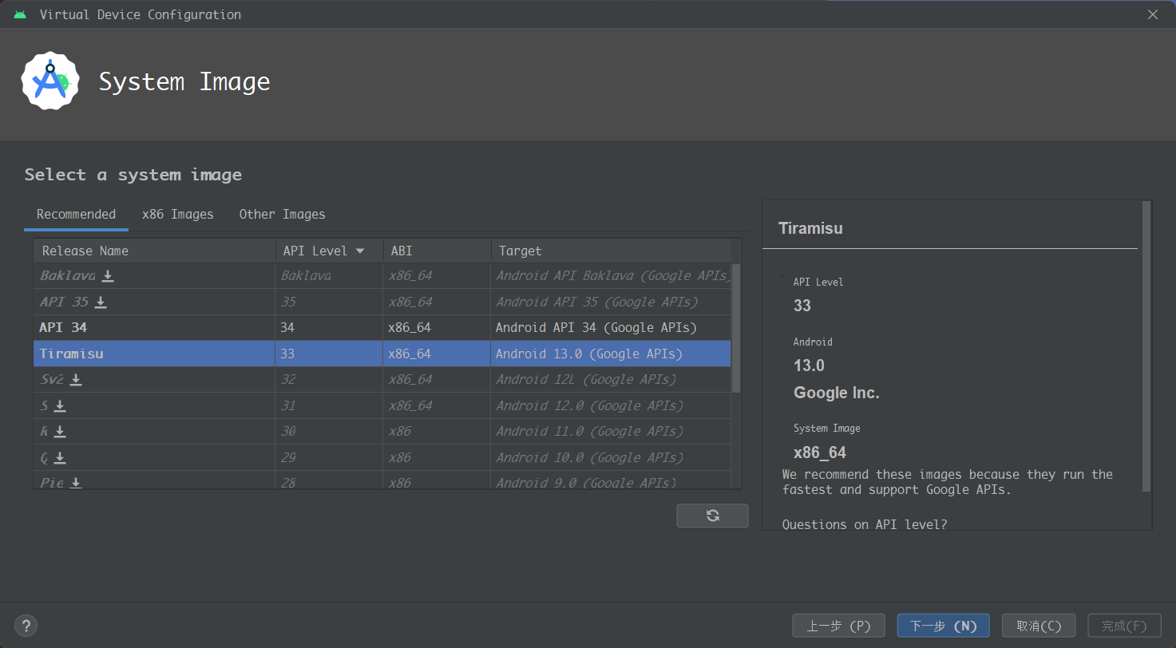Open help with the question mark button
This screenshot has width=1176, height=648.
(26, 626)
